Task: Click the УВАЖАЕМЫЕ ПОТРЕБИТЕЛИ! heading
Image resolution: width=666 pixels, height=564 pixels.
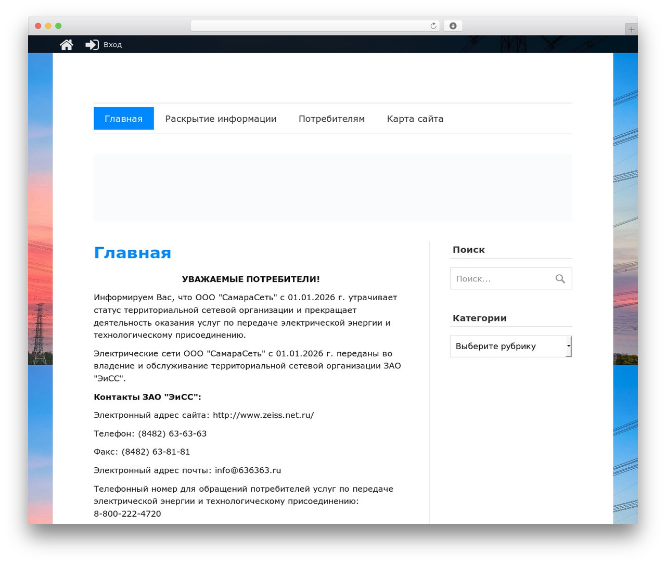Action: point(251,279)
